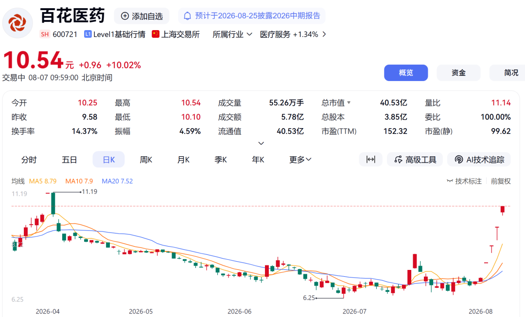
Task: Select the 年K chart tab
Action: point(258,160)
